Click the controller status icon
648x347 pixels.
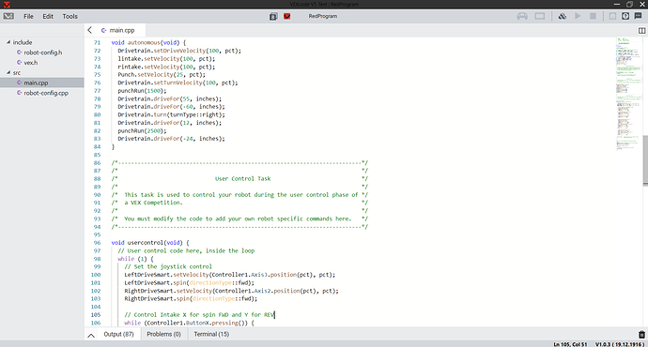522,16
